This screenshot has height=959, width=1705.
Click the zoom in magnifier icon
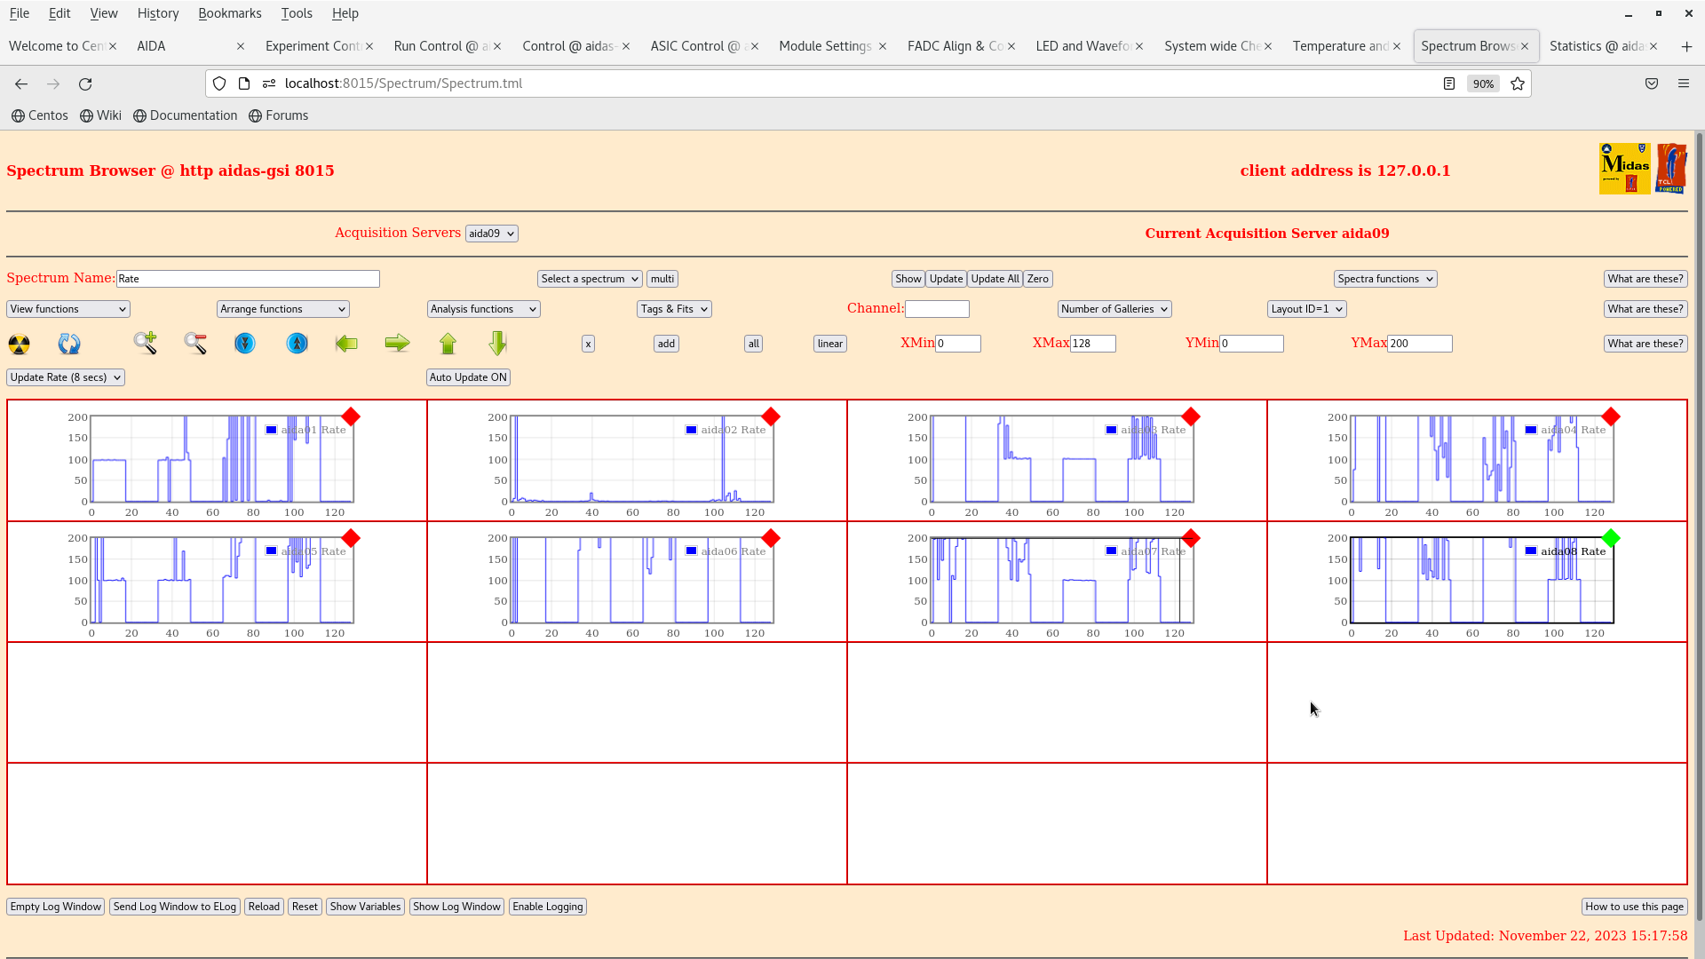pos(145,343)
